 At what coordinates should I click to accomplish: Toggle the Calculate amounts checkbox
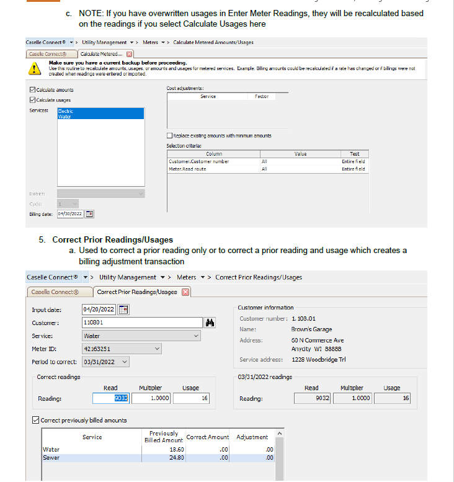32,90
